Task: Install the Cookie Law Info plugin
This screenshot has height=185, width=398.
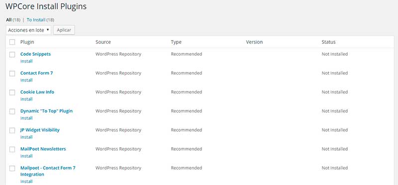Action: (26, 99)
